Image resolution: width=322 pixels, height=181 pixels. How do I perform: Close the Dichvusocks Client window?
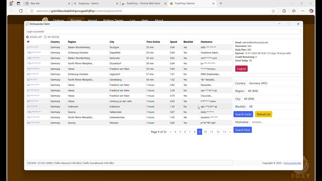click(298, 24)
